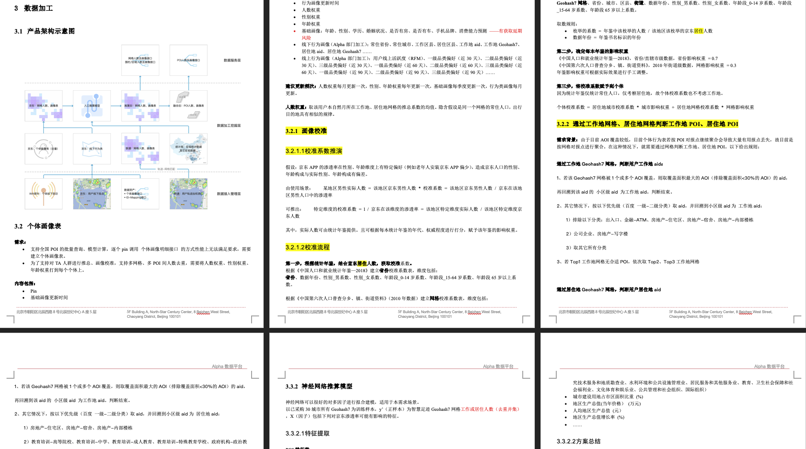806x449 pixels.
Task: Click the heading "第三步，将校准系数赋予到个体"
Action: pos(590,87)
